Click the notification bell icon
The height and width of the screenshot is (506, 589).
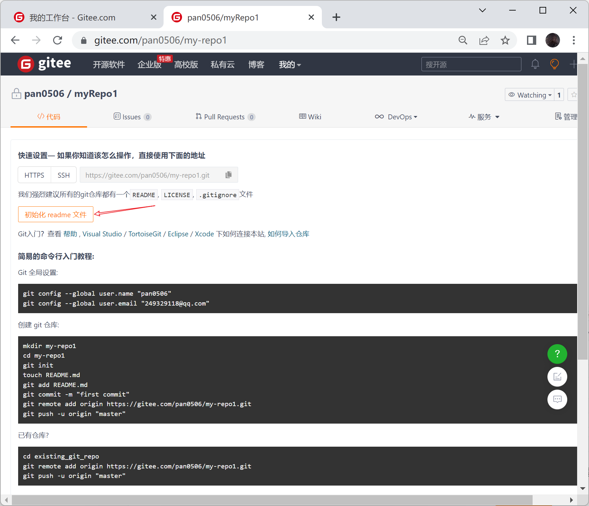tap(535, 64)
